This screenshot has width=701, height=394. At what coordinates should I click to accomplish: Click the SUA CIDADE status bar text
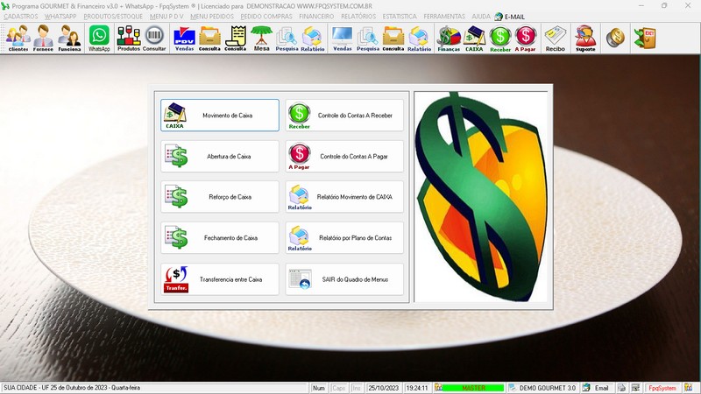click(x=72, y=388)
